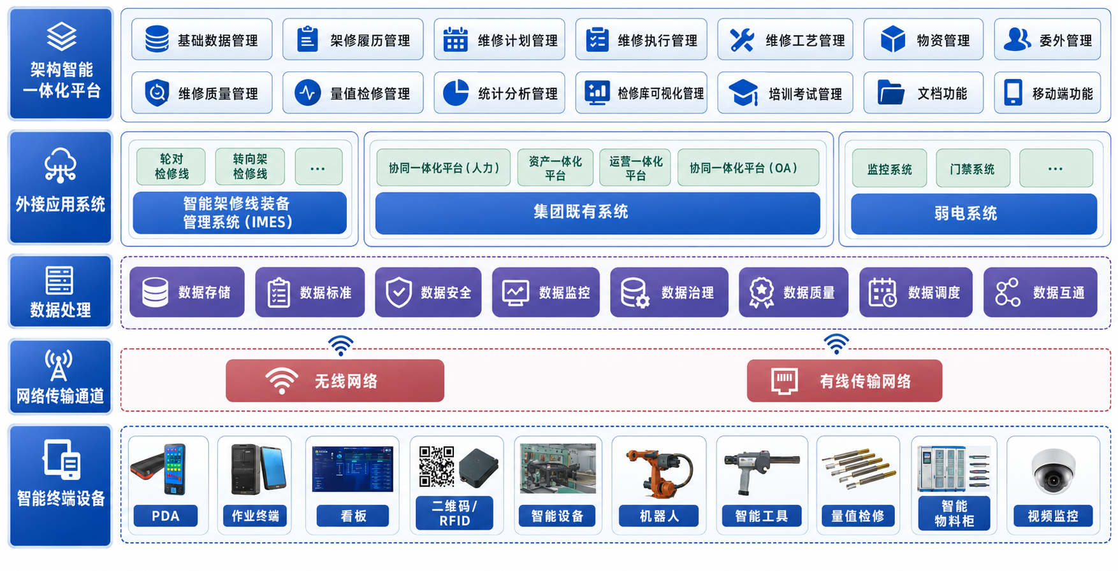The height and width of the screenshot is (571, 1118).
Task: Click the QR code above 二维码/RFID
Action: 437,467
